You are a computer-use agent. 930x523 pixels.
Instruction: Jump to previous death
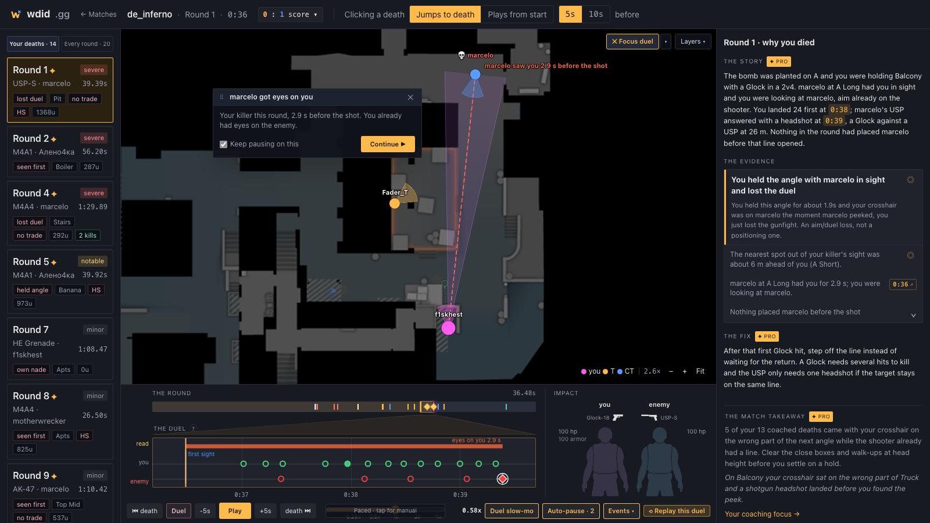[x=145, y=511]
